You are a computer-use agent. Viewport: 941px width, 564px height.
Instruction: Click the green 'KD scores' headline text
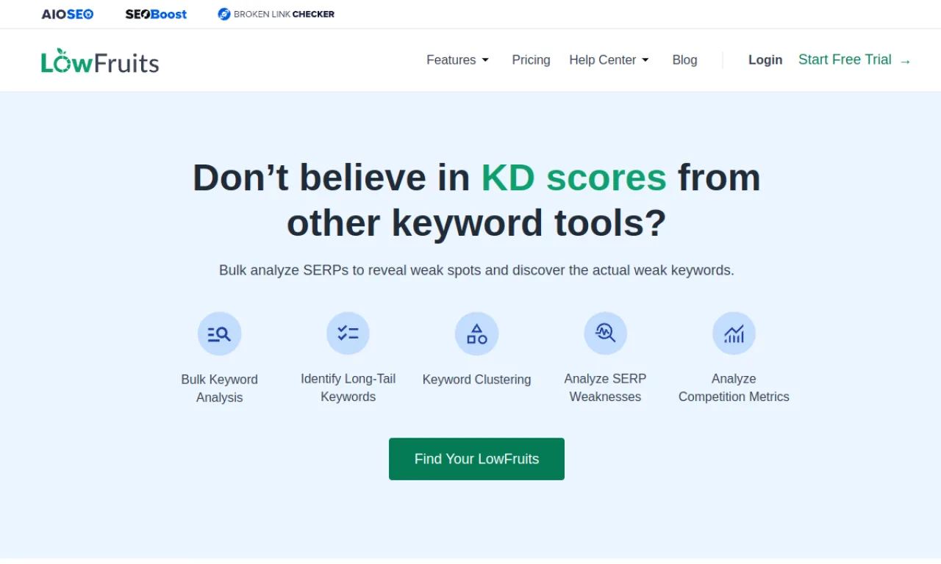(574, 178)
